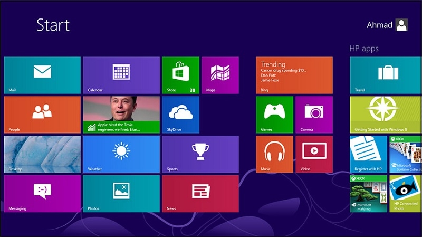
Task: Launch Microsoft Solitaire Collection tile
Action: (406, 154)
